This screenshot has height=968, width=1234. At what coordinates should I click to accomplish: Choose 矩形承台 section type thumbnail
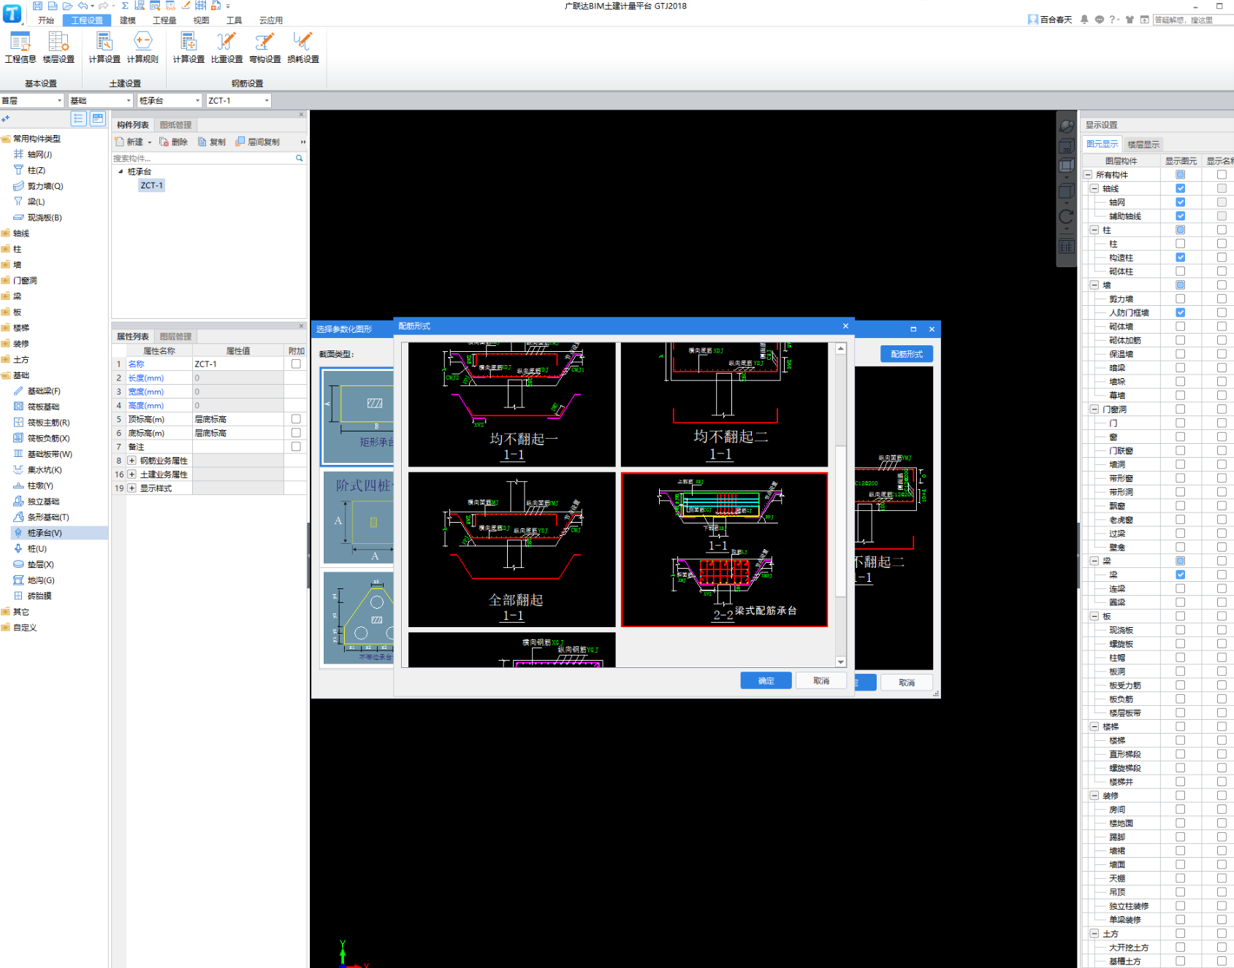pyautogui.click(x=358, y=416)
